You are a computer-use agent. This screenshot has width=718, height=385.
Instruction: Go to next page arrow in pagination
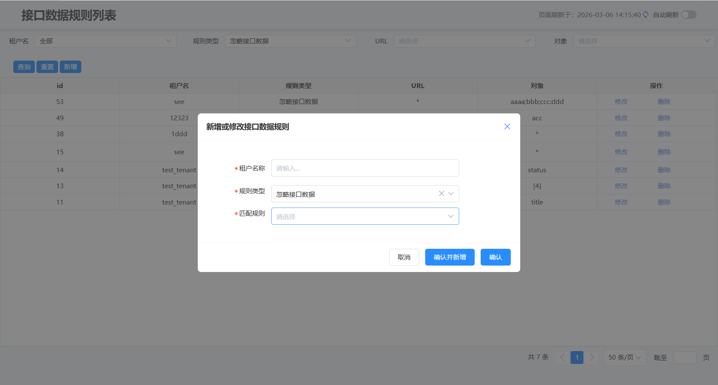[x=592, y=357]
